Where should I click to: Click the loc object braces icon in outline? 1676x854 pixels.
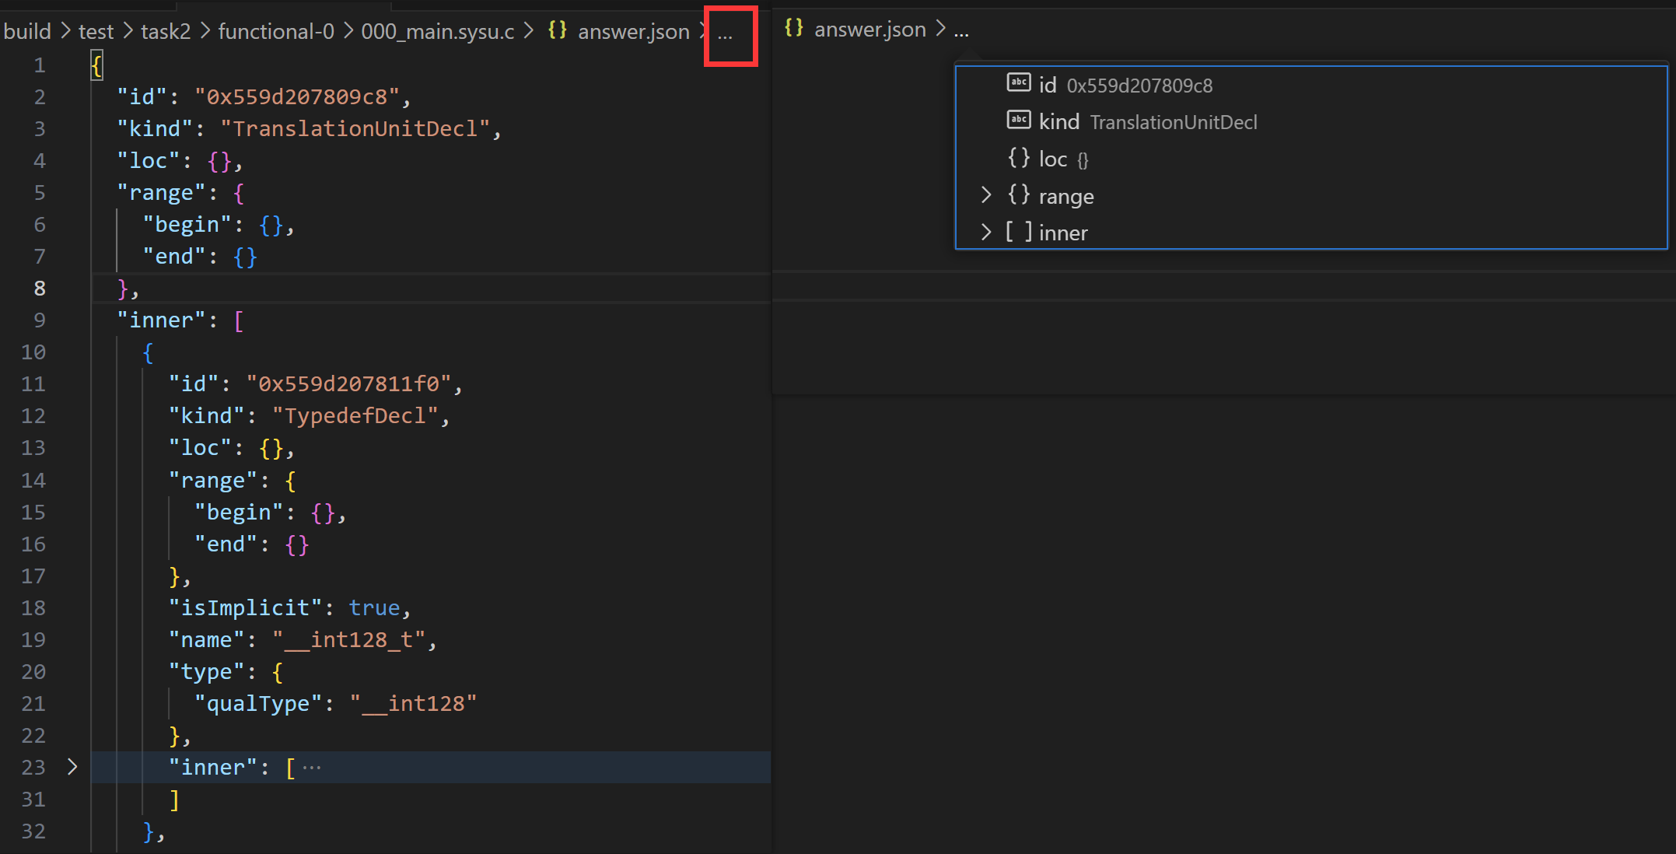pos(1018,158)
